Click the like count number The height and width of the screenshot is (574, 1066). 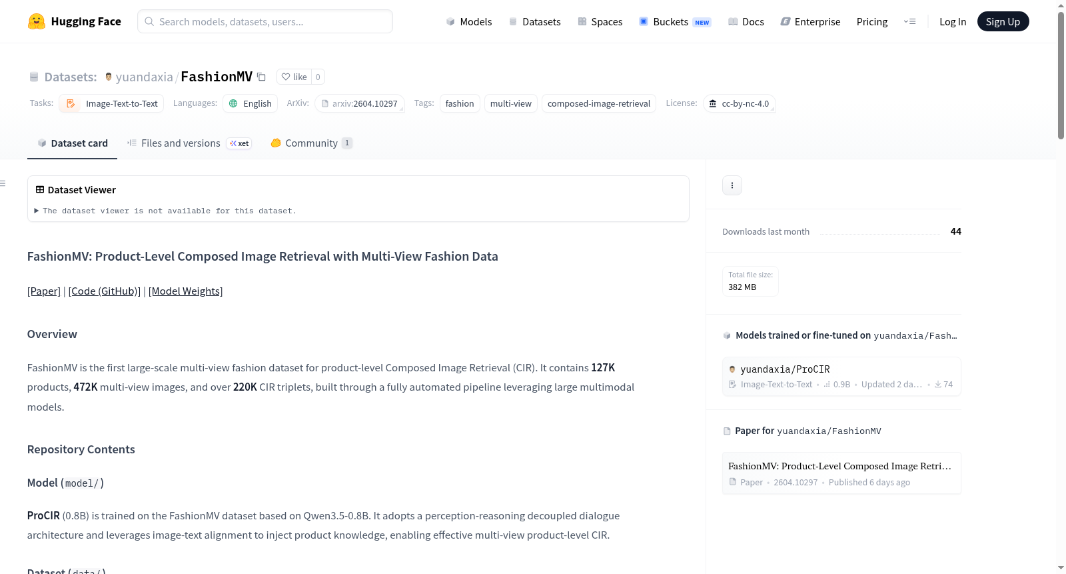[x=318, y=77]
